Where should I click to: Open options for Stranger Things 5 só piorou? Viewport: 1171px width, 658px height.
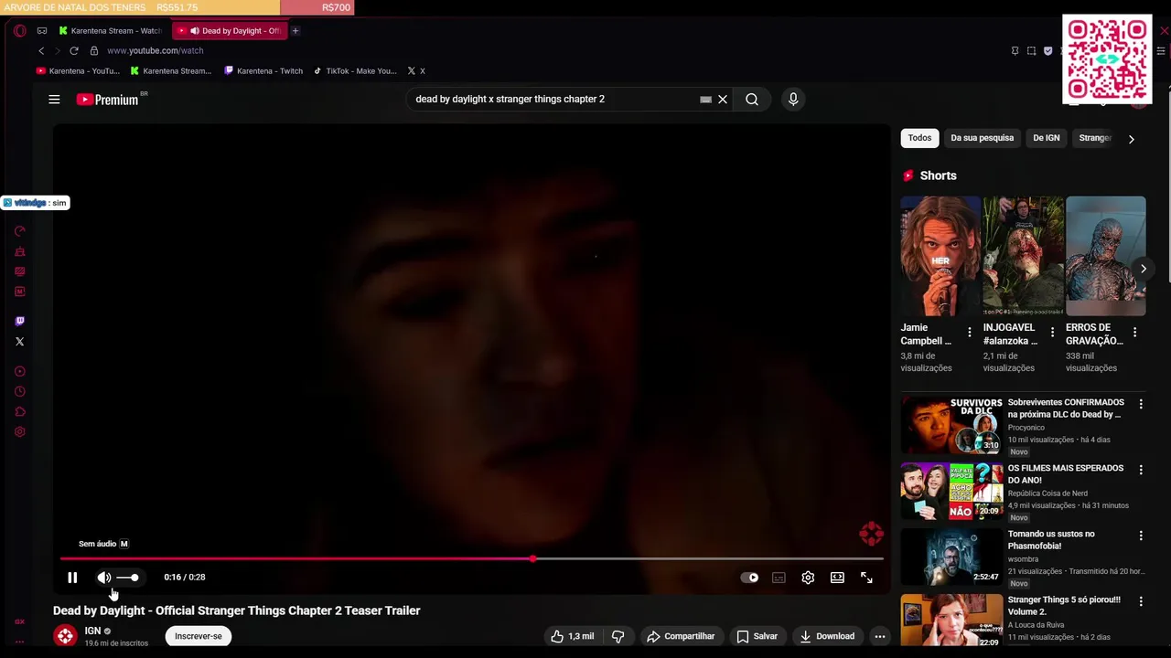click(x=1141, y=601)
